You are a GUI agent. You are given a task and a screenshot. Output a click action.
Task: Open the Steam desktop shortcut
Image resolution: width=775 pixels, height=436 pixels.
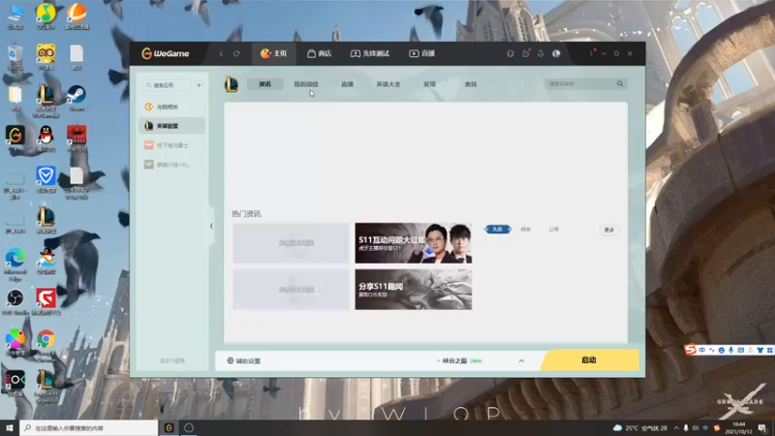[x=77, y=98]
